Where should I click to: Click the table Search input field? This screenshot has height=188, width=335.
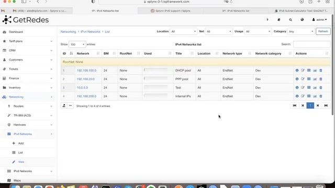(312, 44)
